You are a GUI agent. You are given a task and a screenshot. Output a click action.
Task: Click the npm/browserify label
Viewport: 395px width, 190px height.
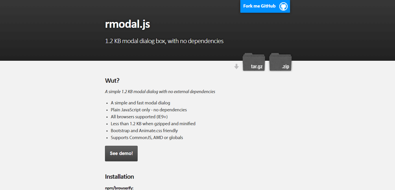tap(119, 188)
